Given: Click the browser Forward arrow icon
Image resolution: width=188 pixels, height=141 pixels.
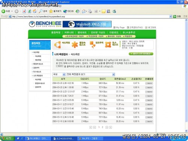Looking at the screenshot, I should [17, 11].
